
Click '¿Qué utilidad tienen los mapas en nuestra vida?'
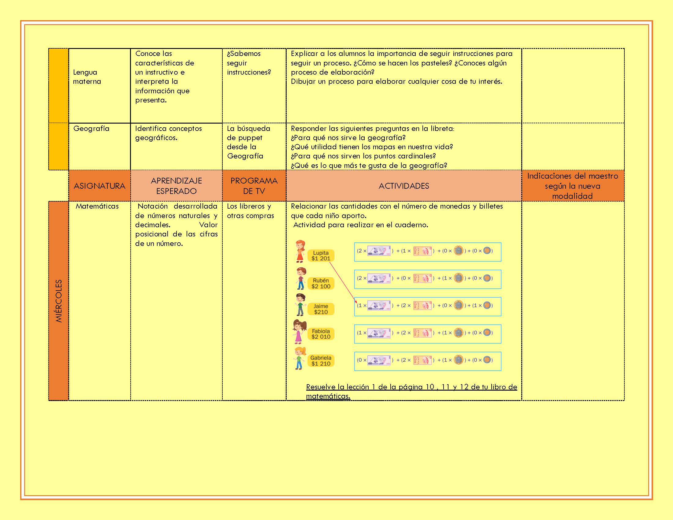point(372,147)
